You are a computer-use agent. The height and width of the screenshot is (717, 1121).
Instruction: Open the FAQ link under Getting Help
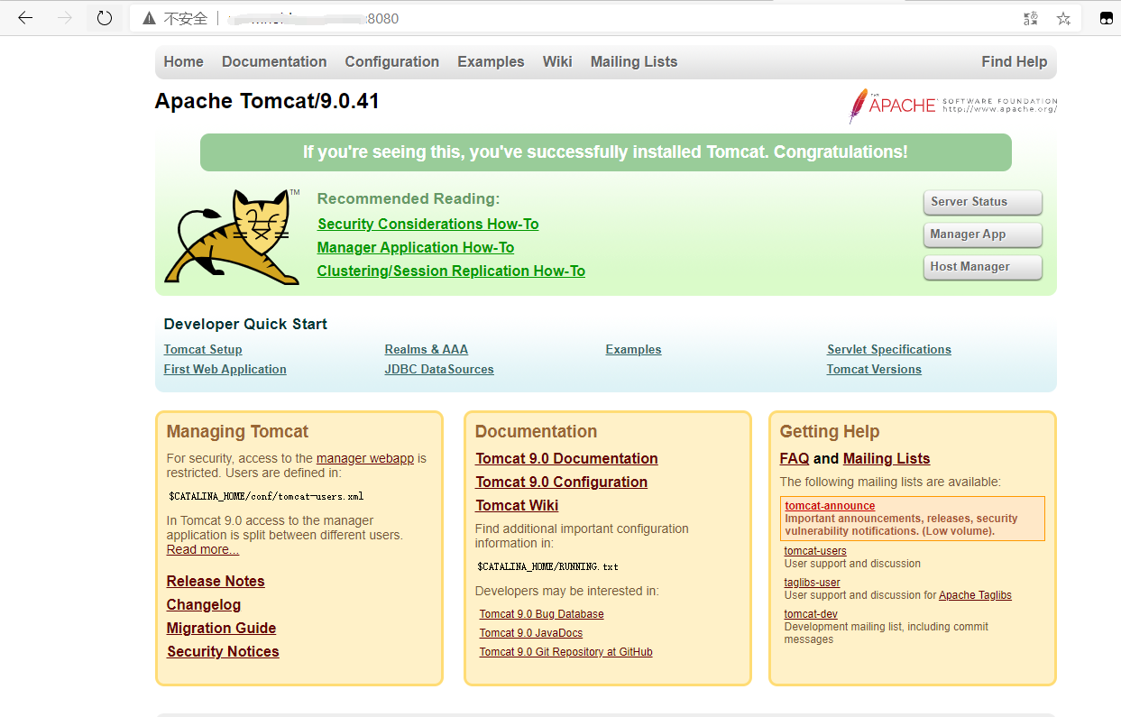click(795, 458)
